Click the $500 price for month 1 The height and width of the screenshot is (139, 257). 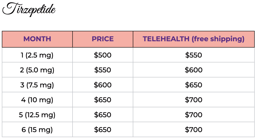click(x=103, y=55)
